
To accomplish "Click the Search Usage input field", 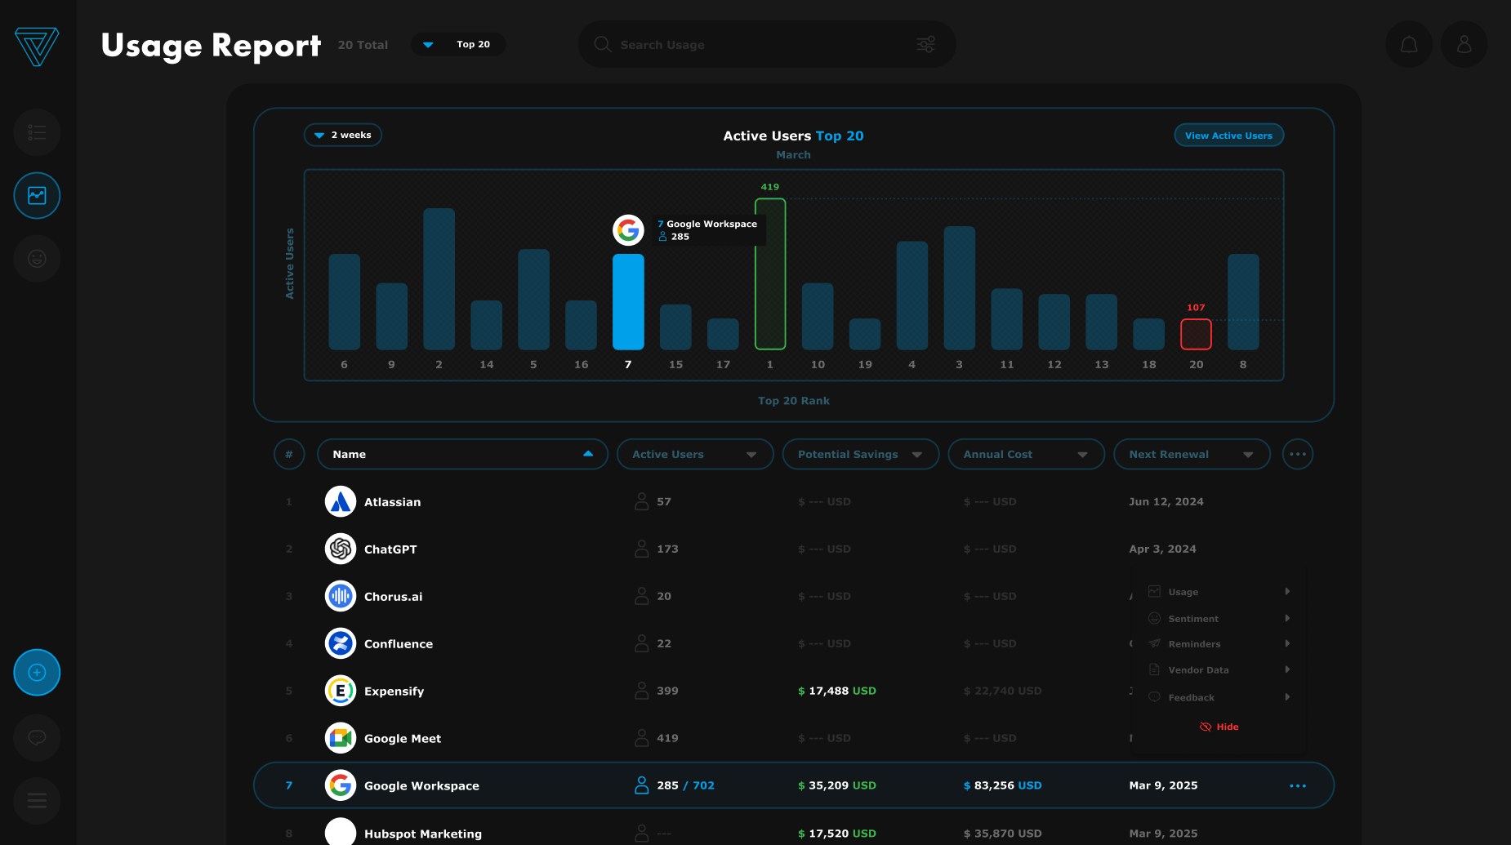I will pyautogui.click(x=764, y=44).
